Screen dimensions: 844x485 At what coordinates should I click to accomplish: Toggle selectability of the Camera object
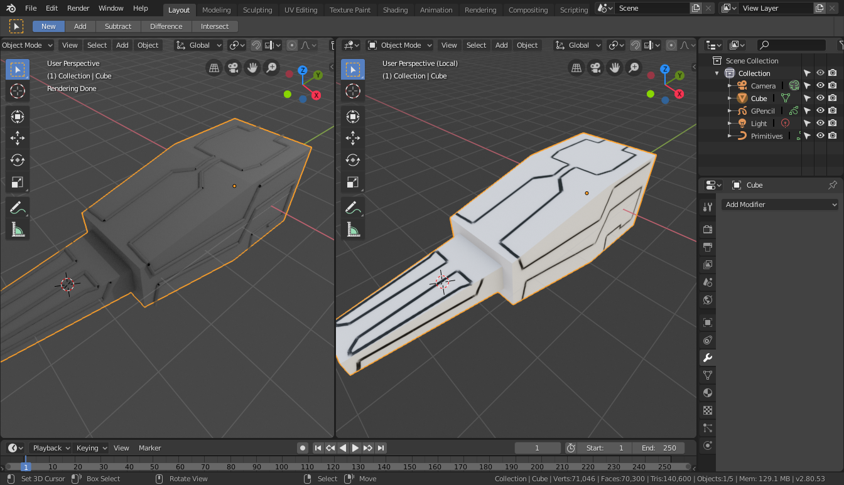[808, 85]
